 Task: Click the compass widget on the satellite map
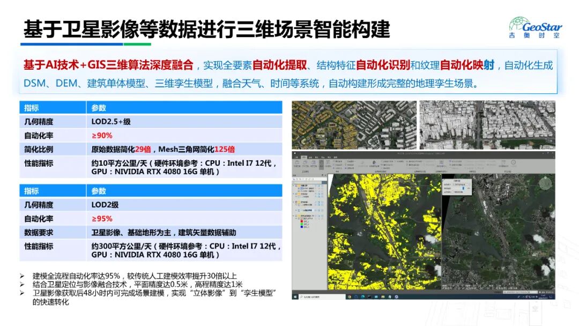[x=545, y=183]
